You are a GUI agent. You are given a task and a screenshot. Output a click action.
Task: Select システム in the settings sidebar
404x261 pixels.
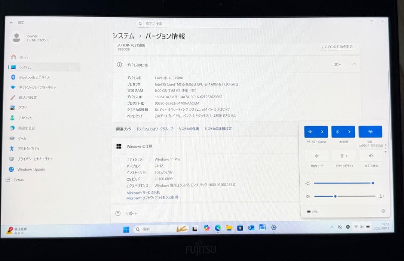tap(25, 67)
